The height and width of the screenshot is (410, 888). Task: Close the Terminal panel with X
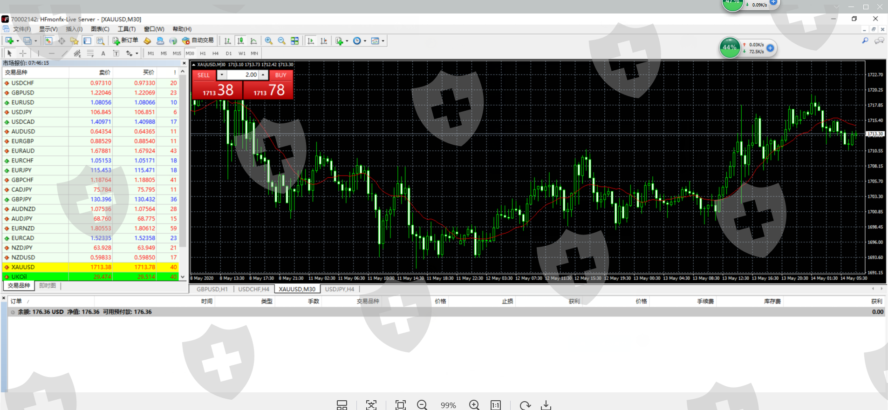(4, 298)
